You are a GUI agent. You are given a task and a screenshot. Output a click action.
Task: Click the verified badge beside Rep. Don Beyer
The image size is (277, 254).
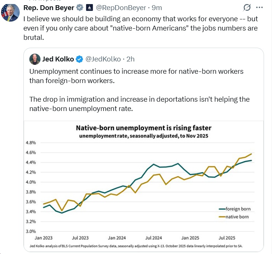click(80, 7)
